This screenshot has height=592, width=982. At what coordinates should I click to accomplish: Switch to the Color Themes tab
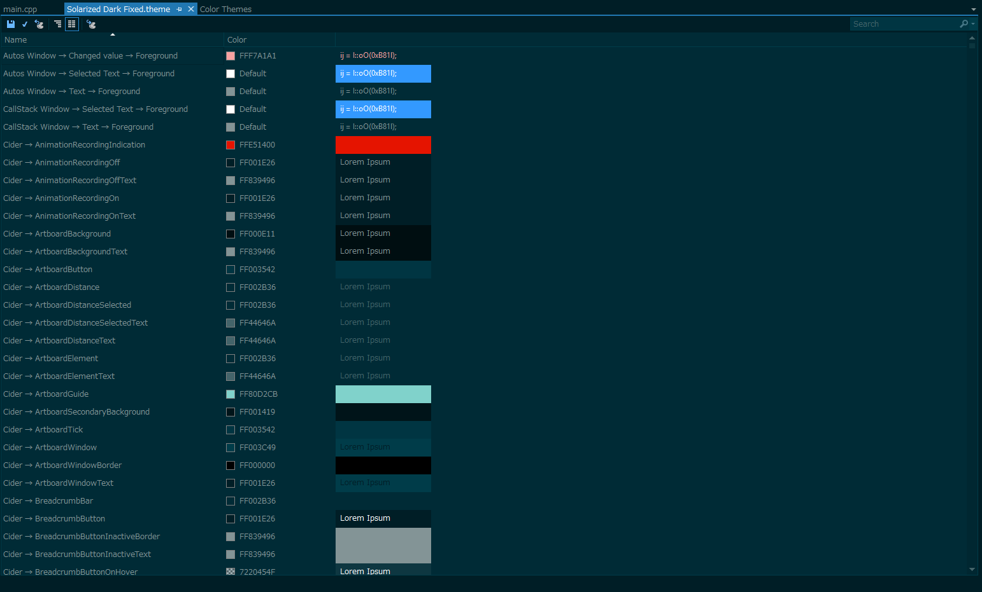coord(225,9)
